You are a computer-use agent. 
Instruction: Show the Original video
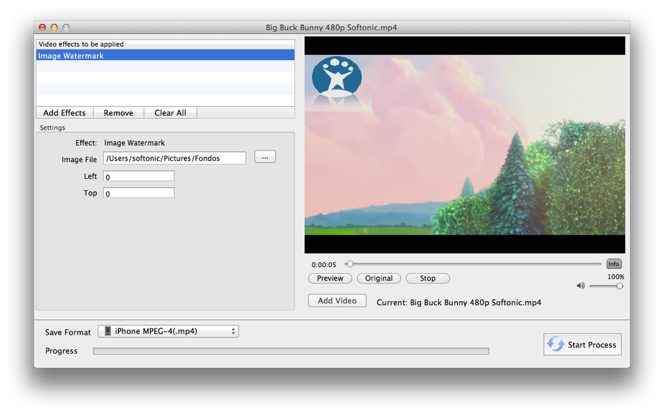(x=379, y=278)
